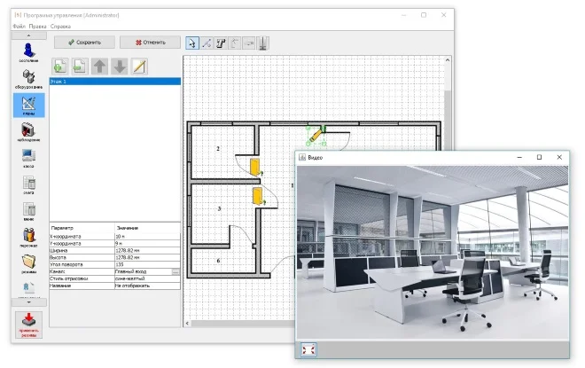585x368 pixels.
Task: Click the Сохранить button
Action: (83, 42)
